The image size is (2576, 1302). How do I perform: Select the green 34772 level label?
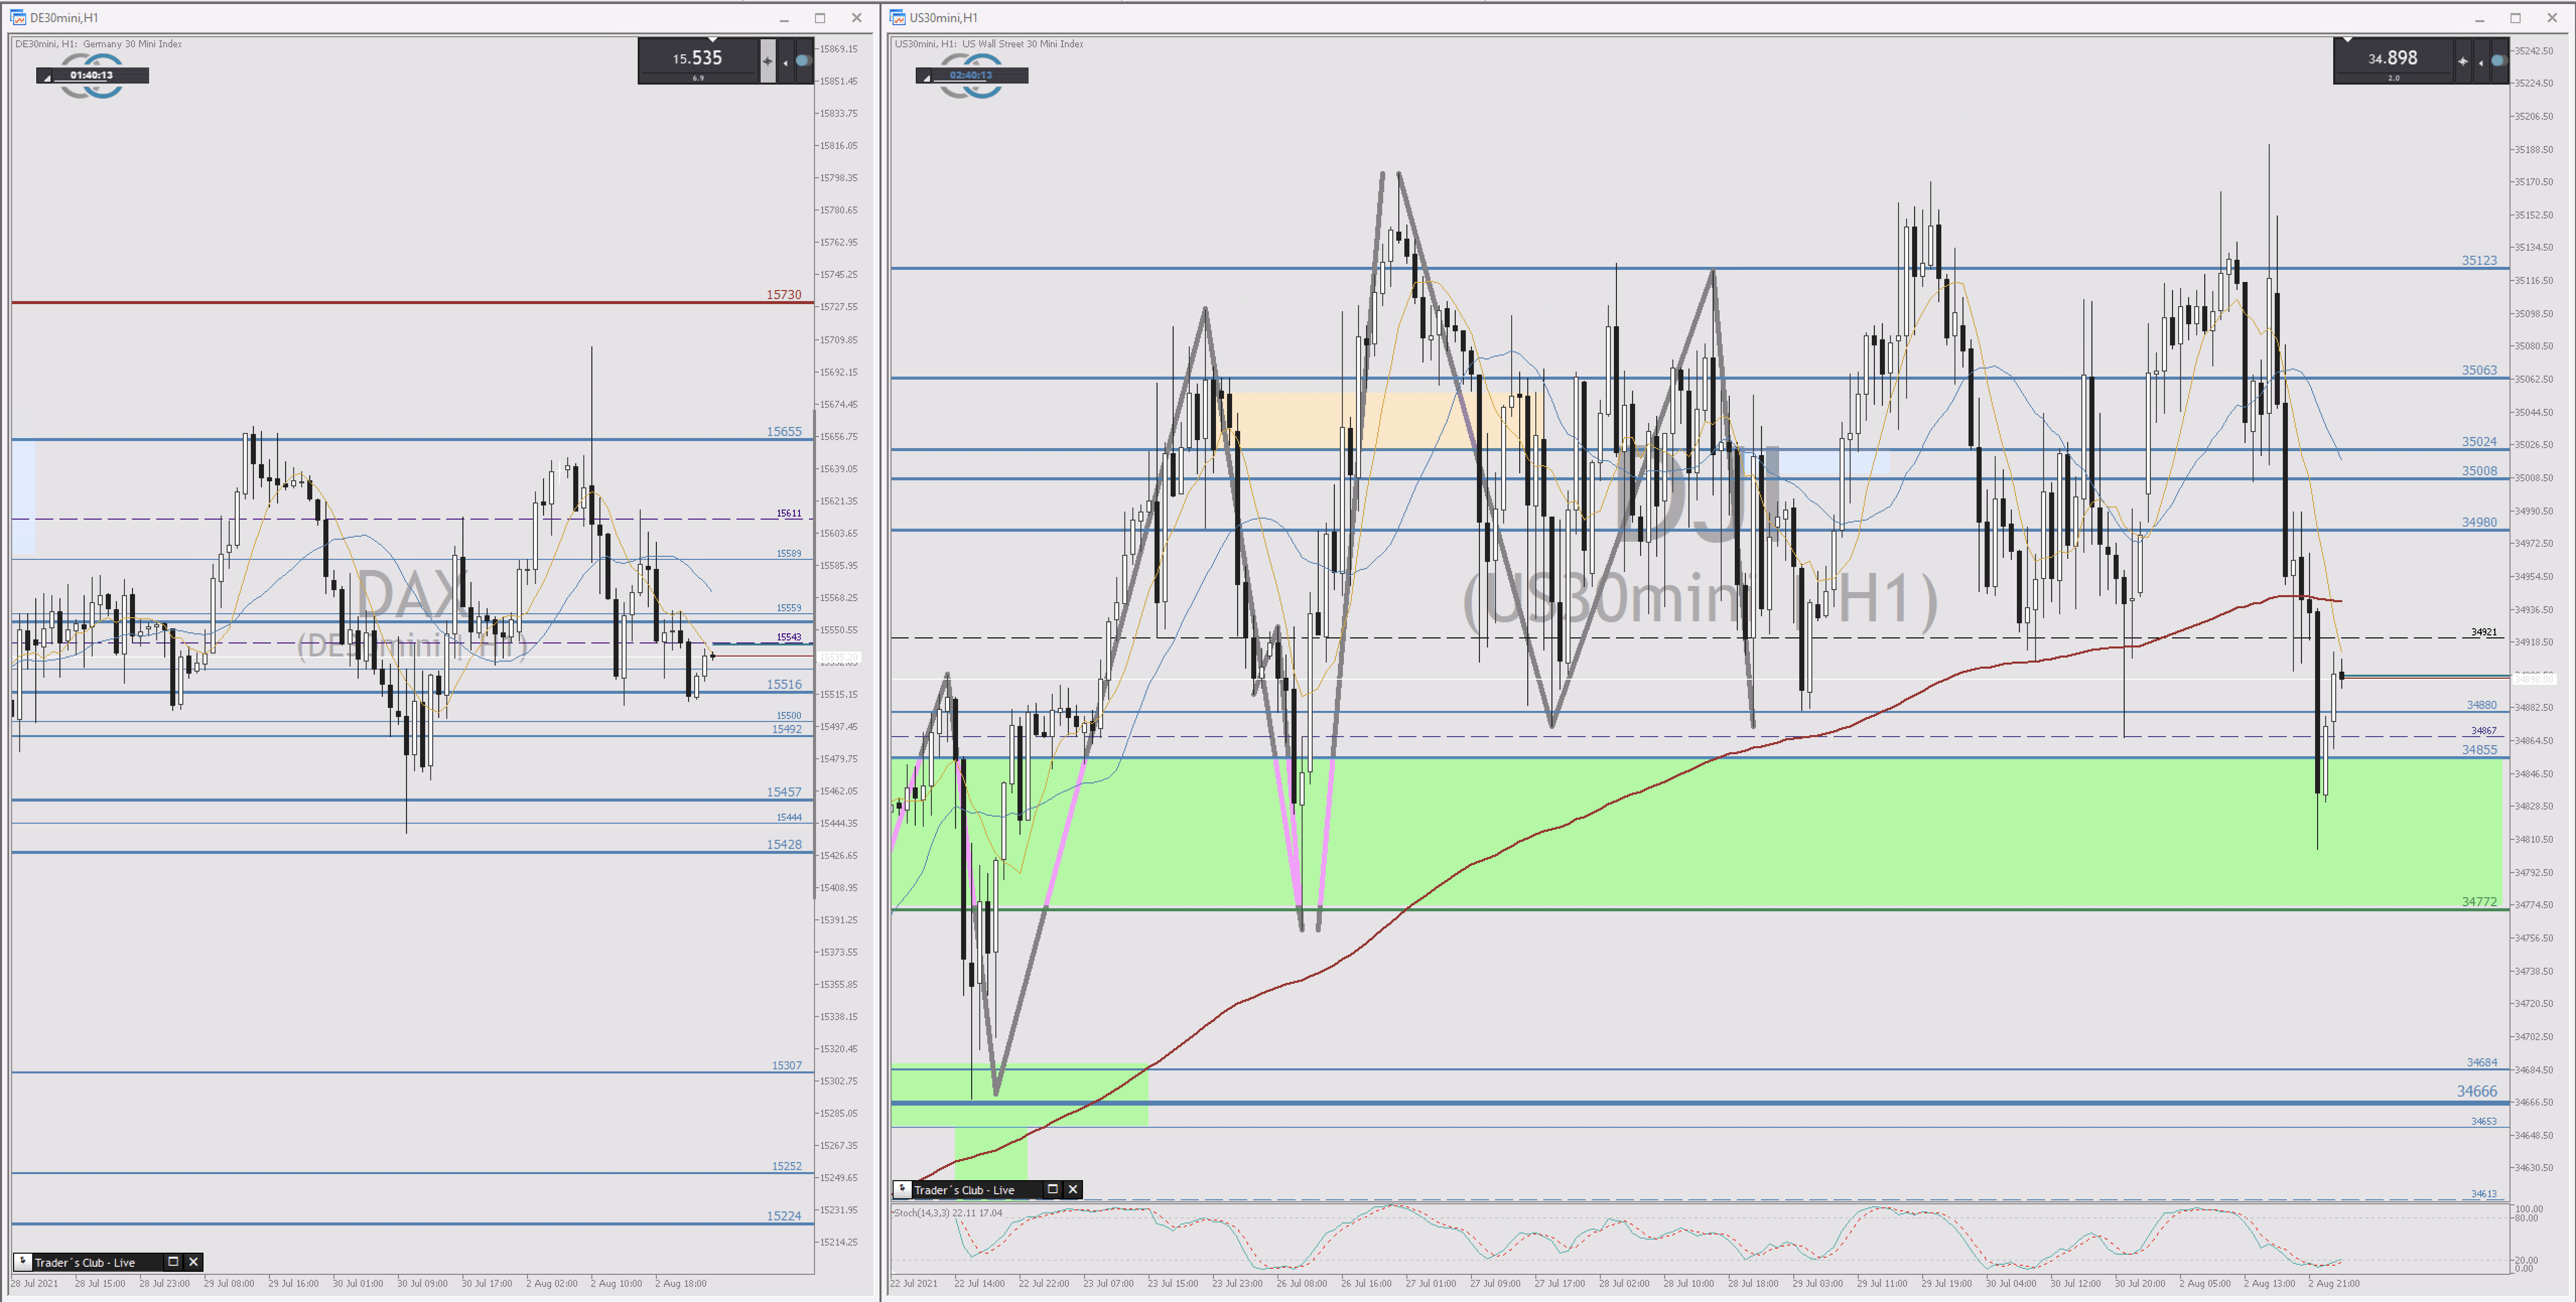pos(2479,901)
